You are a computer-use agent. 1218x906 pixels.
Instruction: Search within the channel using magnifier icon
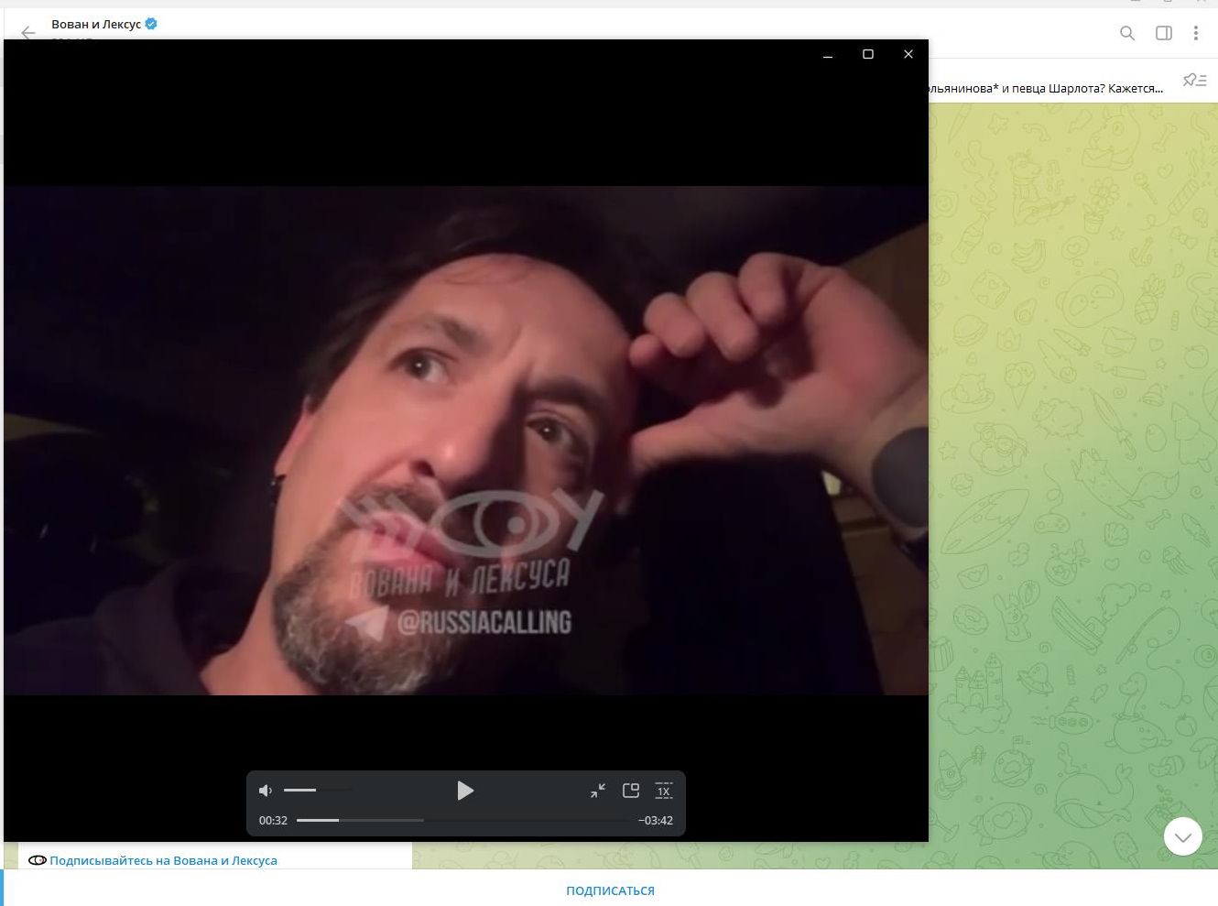(1127, 33)
